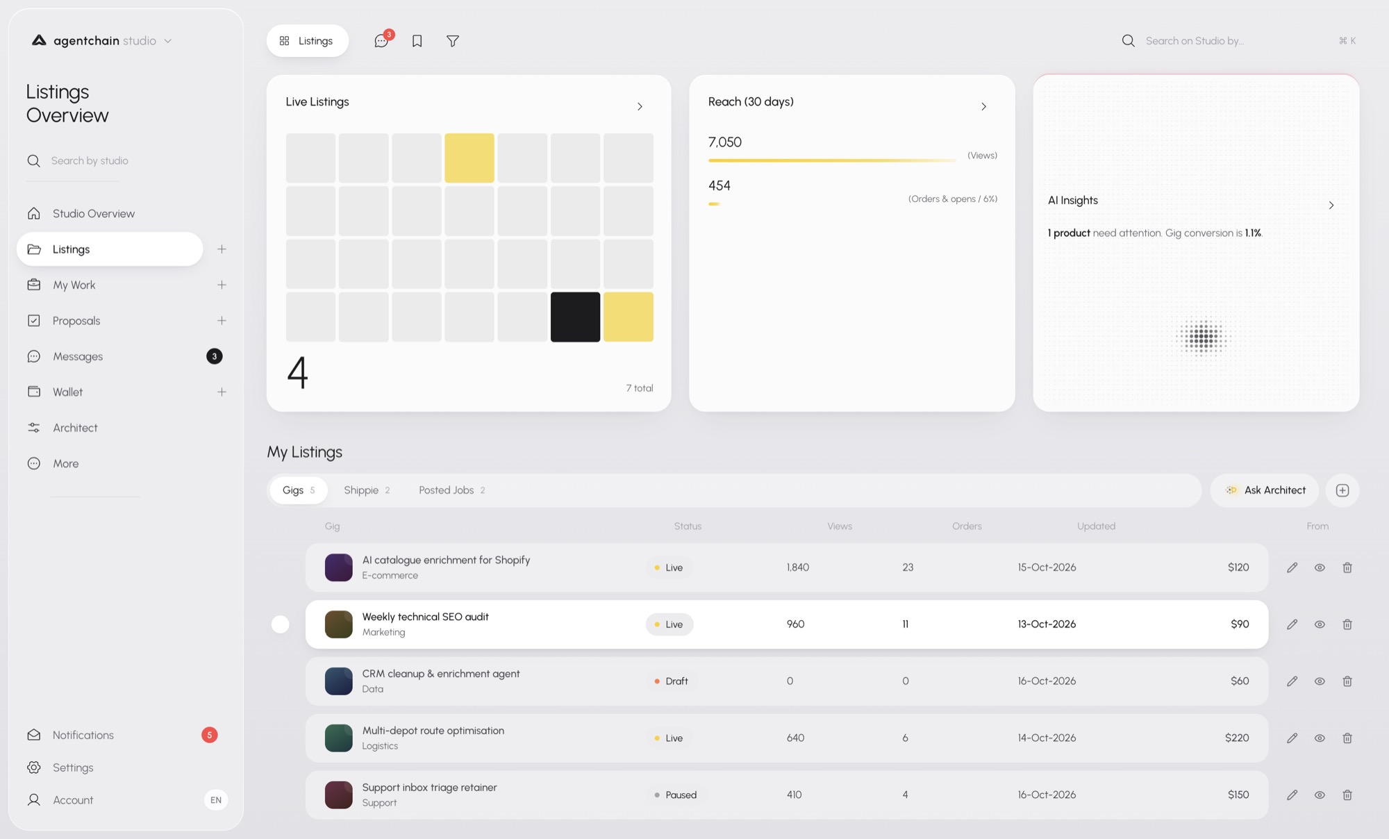Click the bookmark icon in top toolbar
Viewport: 1389px width, 839px height.
(x=417, y=41)
